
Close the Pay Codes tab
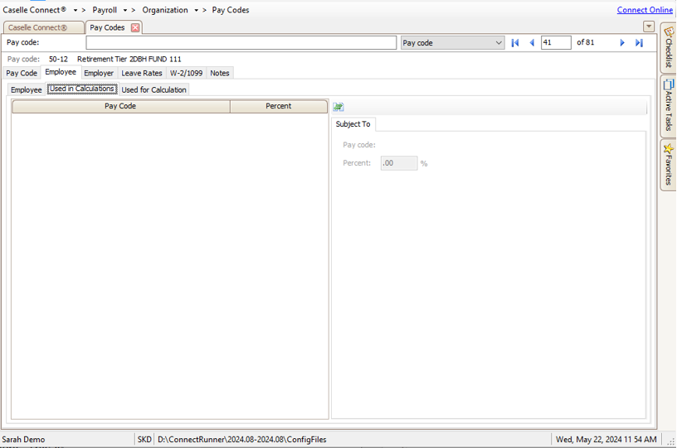(x=135, y=27)
